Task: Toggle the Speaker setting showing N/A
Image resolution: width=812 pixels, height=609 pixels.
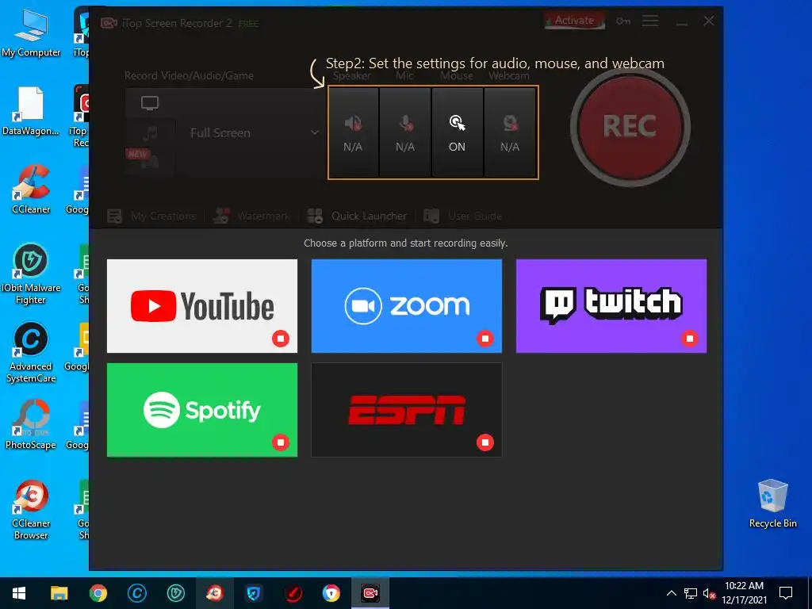Action: point(353,132)
